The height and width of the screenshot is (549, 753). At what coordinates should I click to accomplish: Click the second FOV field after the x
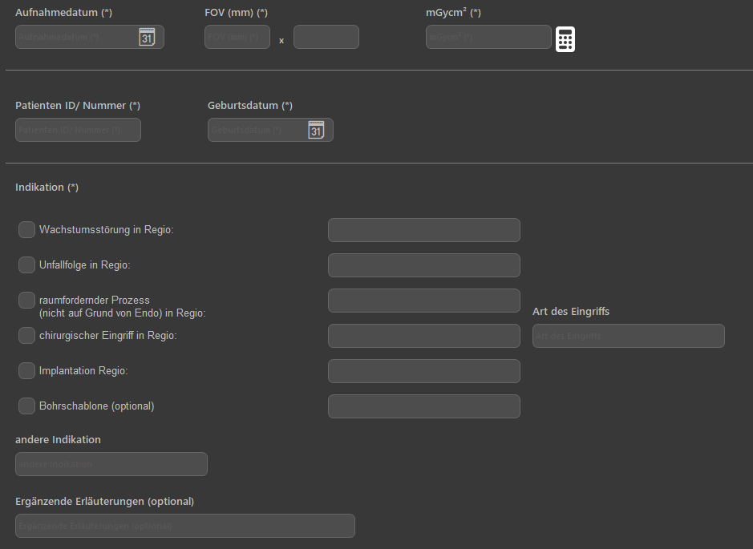(x=326, y=38)
